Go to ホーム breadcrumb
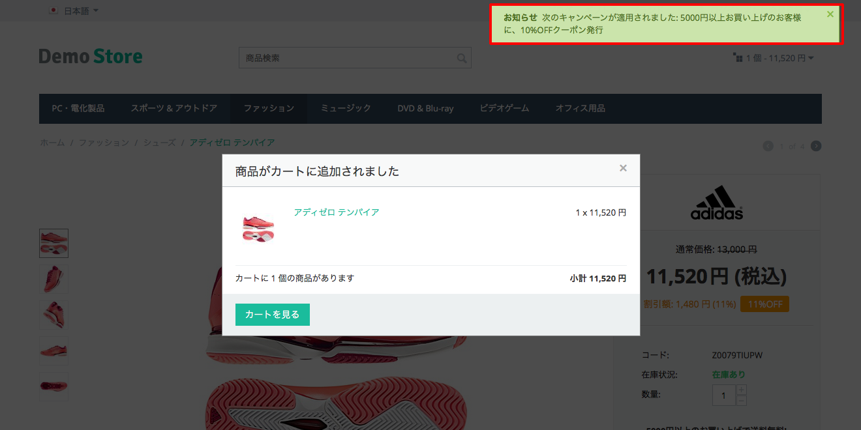This screenshot has width=861, height=430. [x=52, y=142]
